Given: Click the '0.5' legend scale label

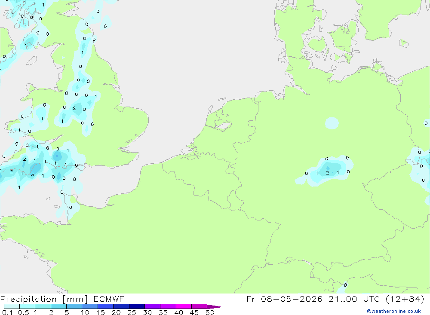Looking at the screenshot, I should 23,312.
